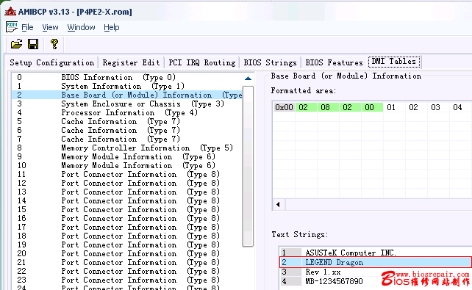Switch to Register Edit tab
The width and height of the screenshot is (472, 290).
[132, 62]
